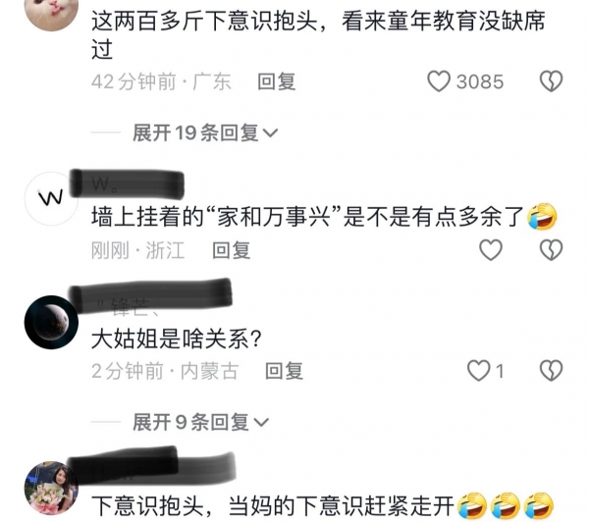Open the moon avatar profile

[51, 322]
